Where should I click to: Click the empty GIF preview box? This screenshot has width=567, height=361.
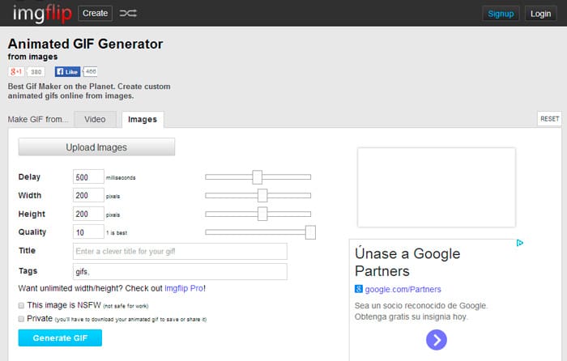click(437, 187)
